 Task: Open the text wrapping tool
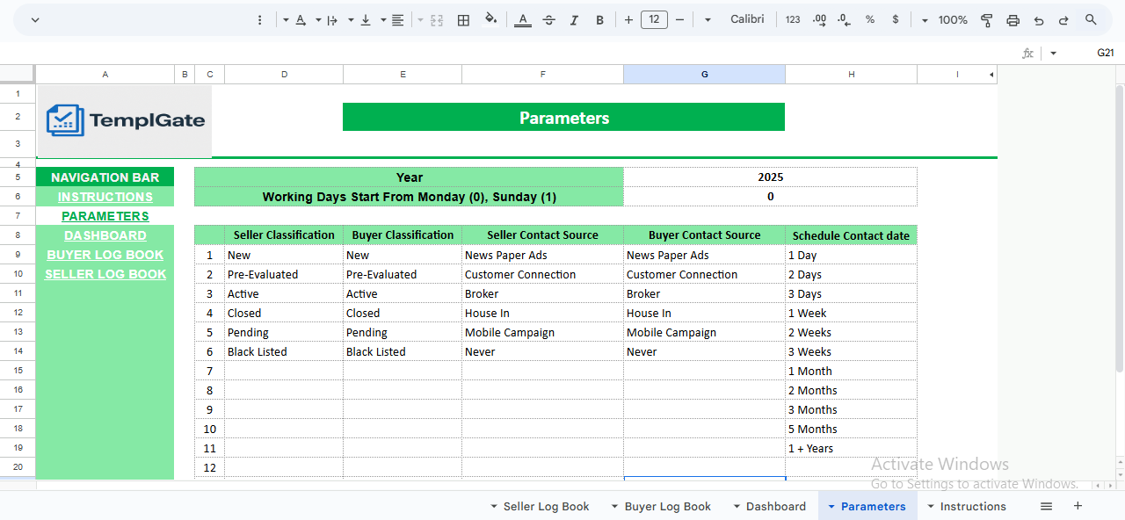tap(332, 19)
